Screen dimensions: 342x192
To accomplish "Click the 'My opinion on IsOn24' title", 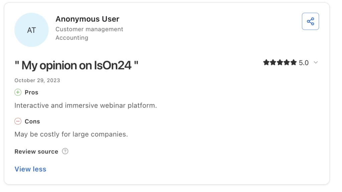I will pos(76,65).
